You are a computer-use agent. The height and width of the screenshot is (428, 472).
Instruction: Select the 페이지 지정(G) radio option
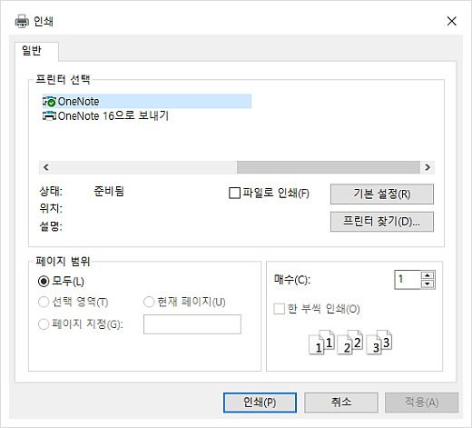pos(44,324)
